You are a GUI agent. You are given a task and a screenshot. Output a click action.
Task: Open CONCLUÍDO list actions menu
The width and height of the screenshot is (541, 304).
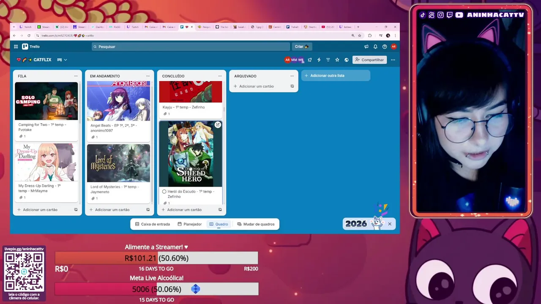[220, 76]
